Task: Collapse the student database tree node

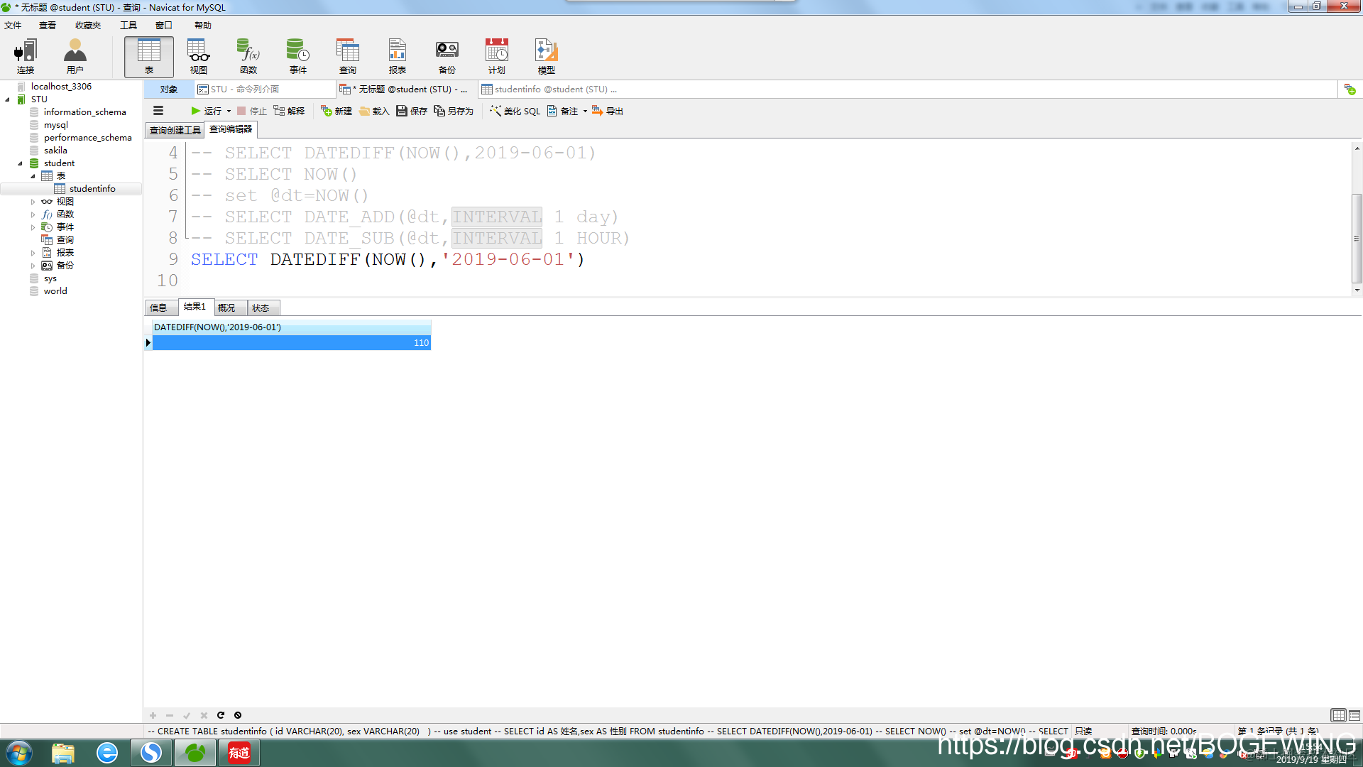Action: click(x=20, y=163)
